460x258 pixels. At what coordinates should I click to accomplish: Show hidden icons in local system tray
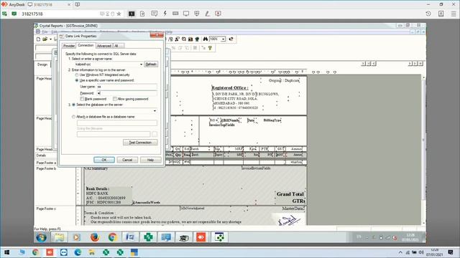coord(400,252)
